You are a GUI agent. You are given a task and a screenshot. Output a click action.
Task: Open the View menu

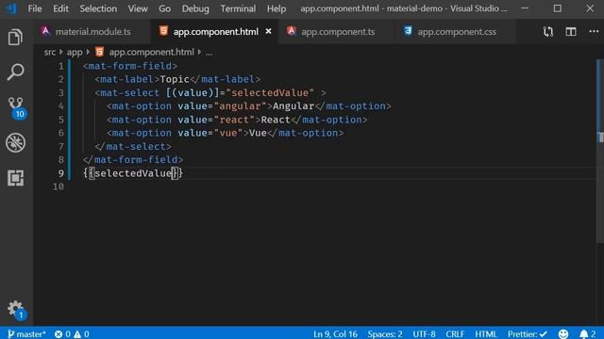[138, 8]
